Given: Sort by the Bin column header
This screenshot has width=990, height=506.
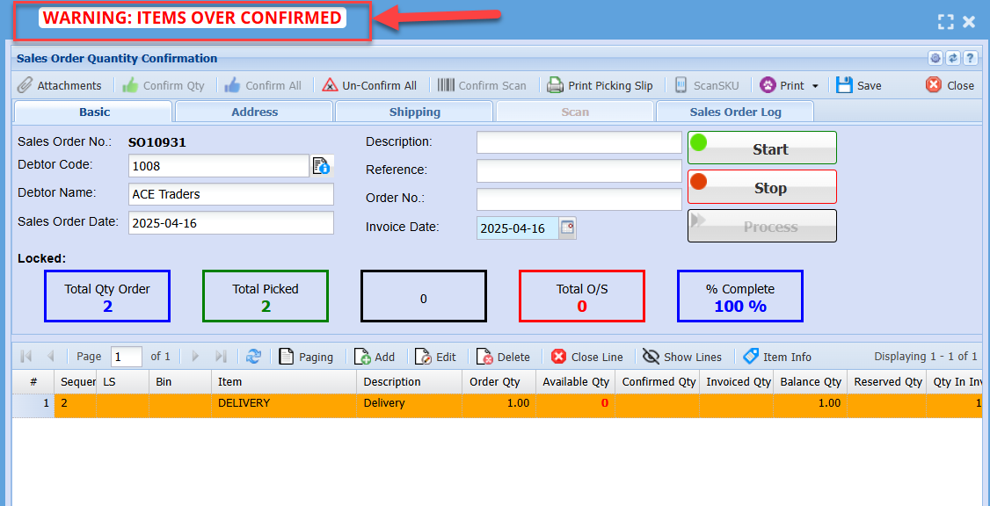Looking at the screenshot, I should click(x=180, y=382).
